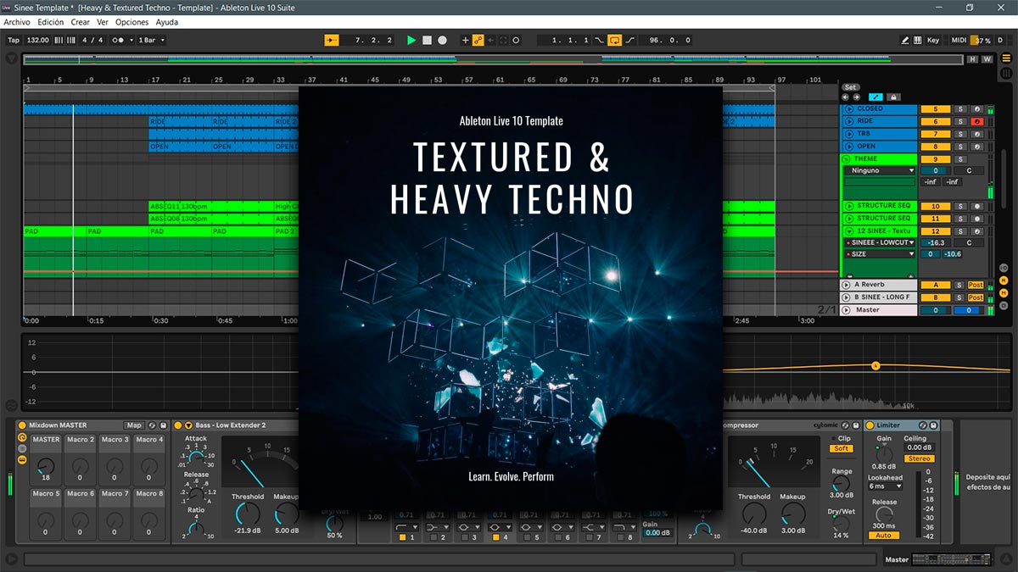
Task: Arm the STRUCTURE SEQ track numbered 10
Action: click(977, 206)
